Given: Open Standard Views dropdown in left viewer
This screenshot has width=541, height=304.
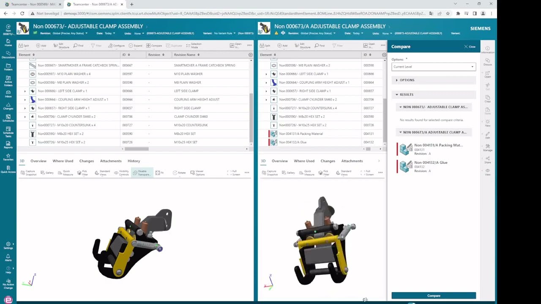Looking at the screenshot, I should [x=102, y=173].
